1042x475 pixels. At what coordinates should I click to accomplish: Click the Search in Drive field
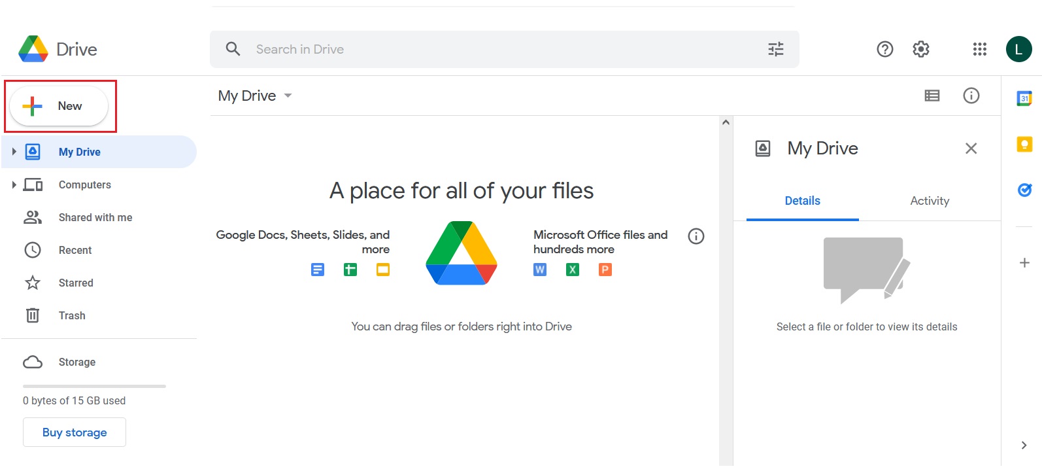(x=504, y=49)
